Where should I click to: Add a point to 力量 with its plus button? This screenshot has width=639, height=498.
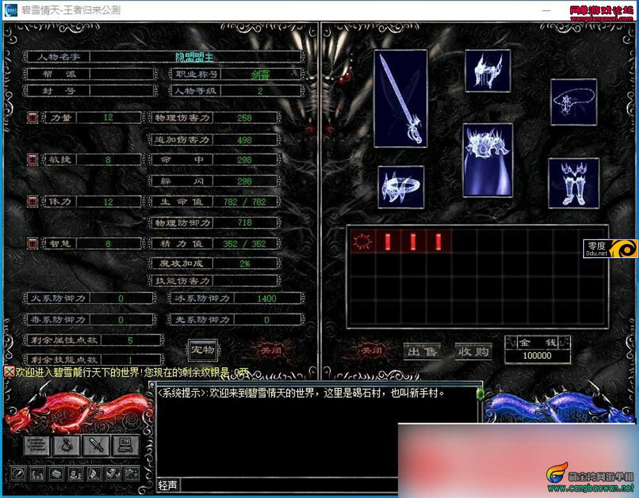[x=32, y=117]
